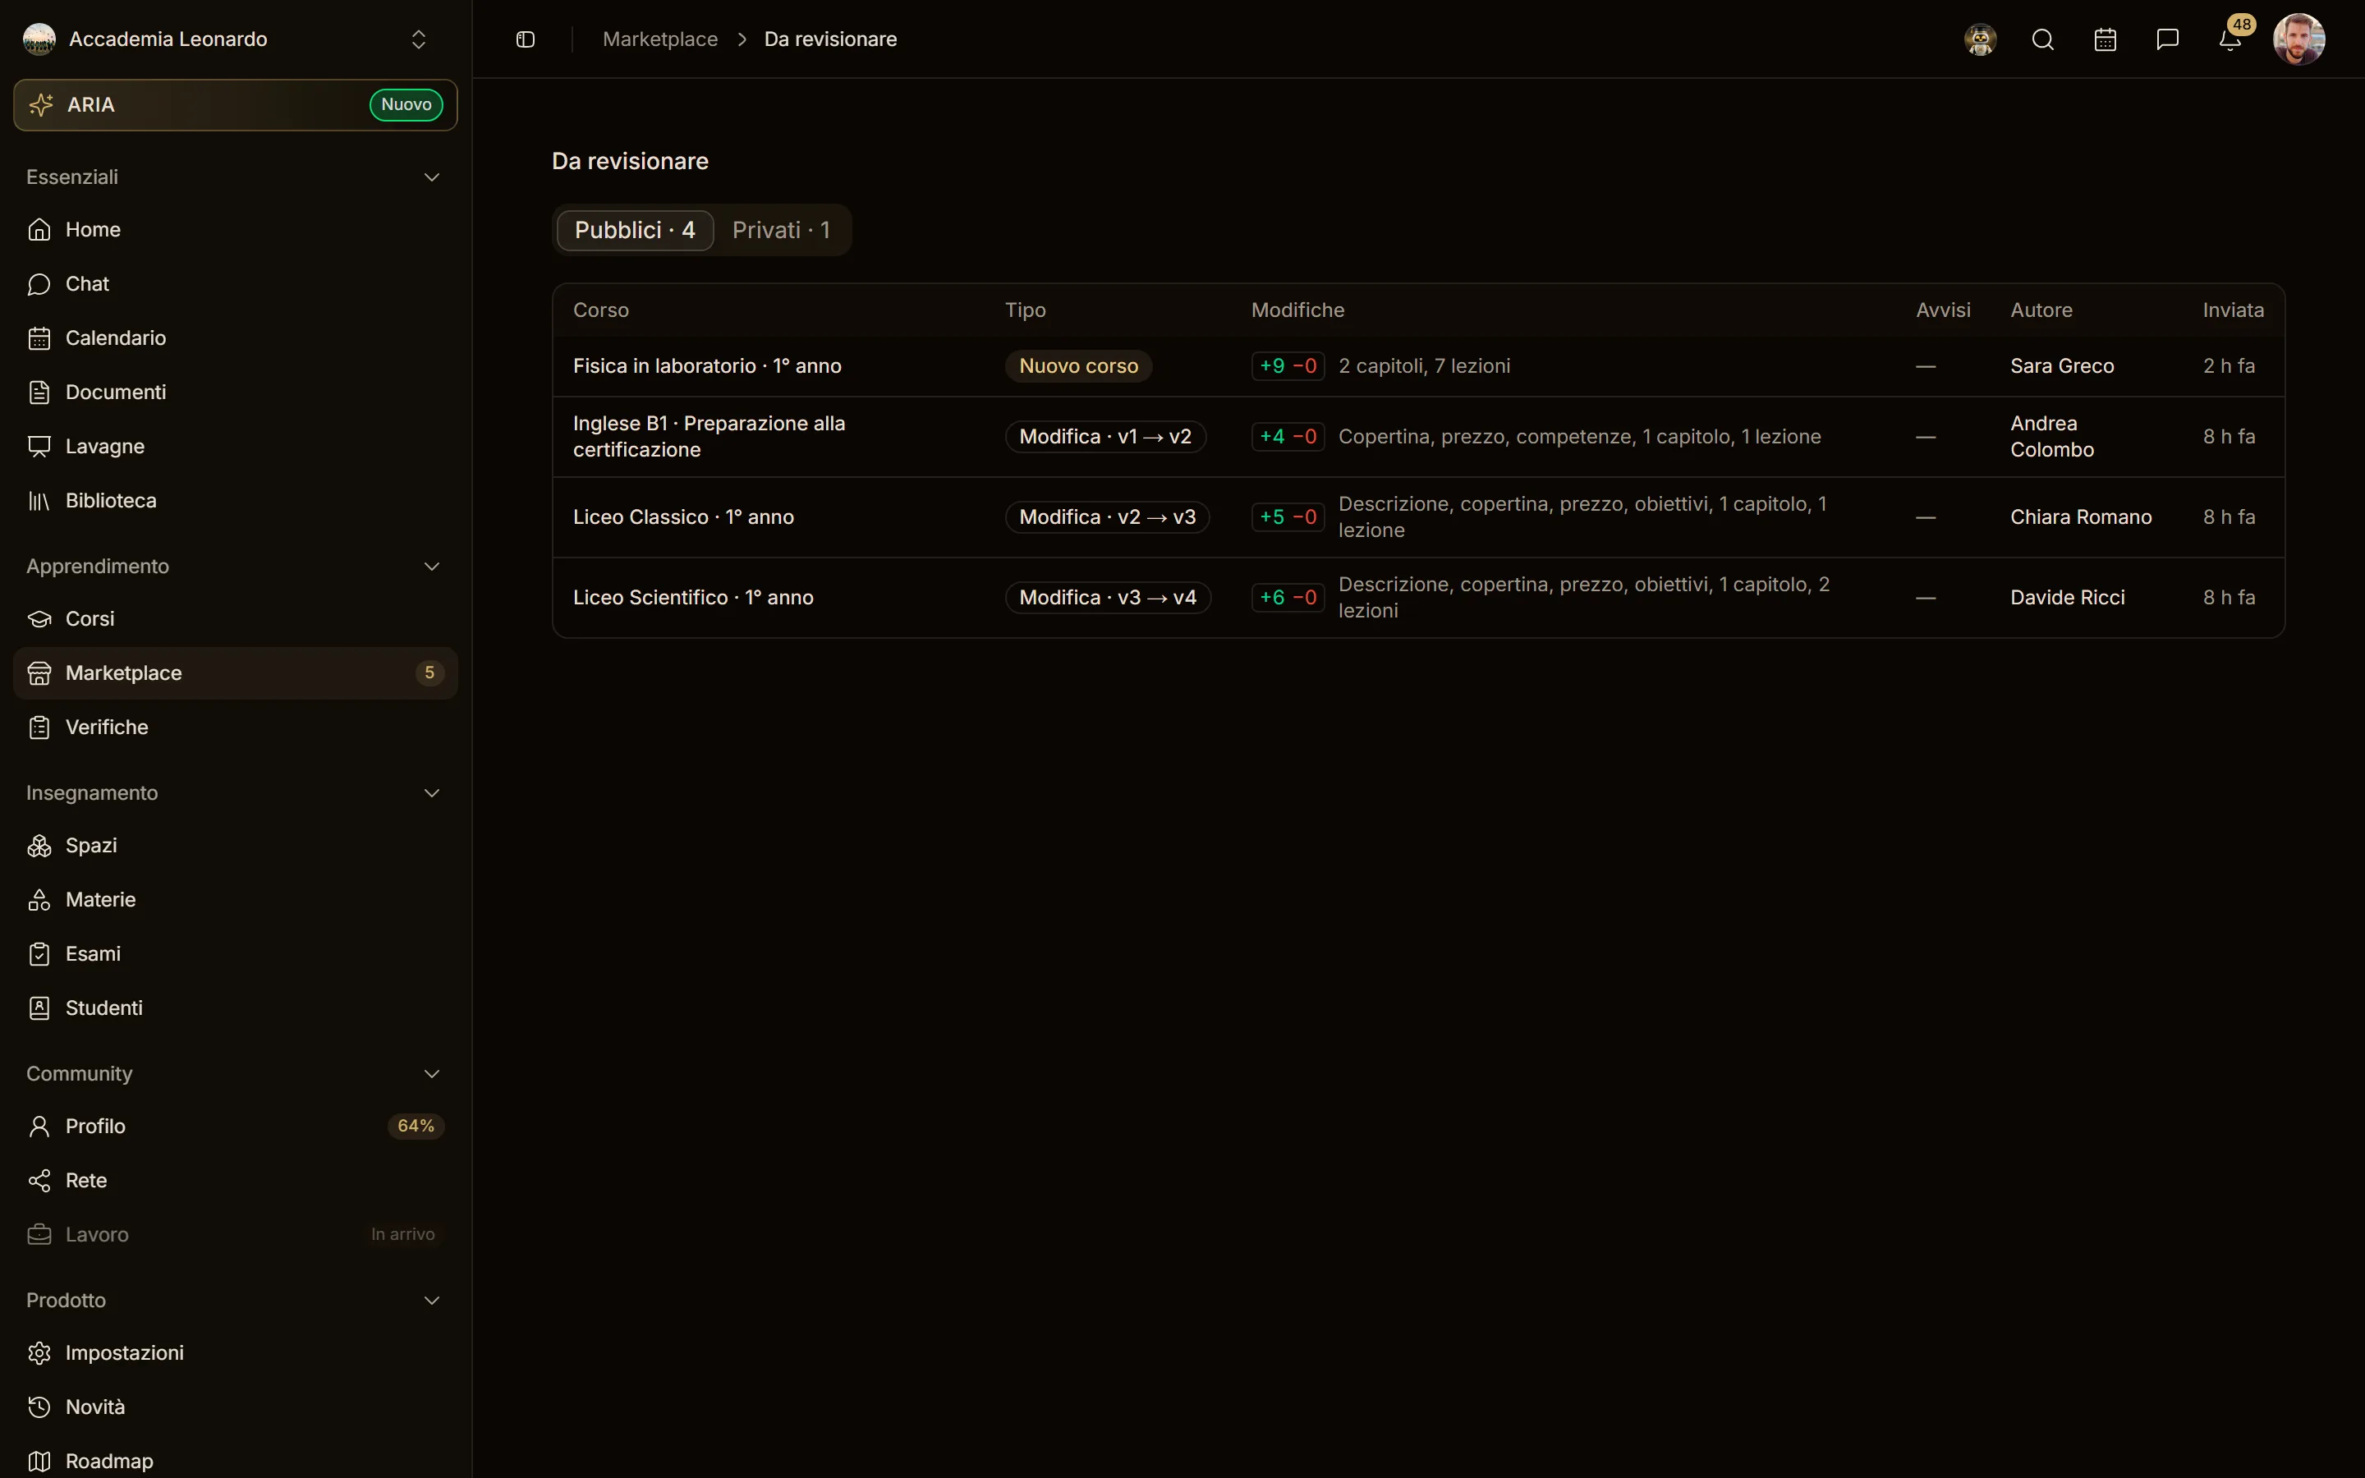Open Materie in sidebar
The image size is (2365, 1478).
[x=236, y=899]
